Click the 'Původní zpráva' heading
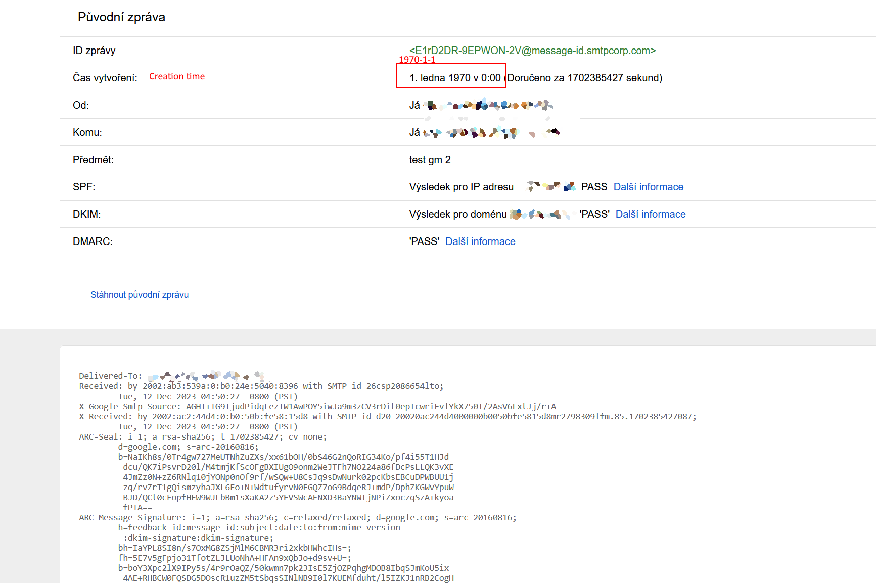The width and height of the screenshot is (876, 583). [121, 17]
